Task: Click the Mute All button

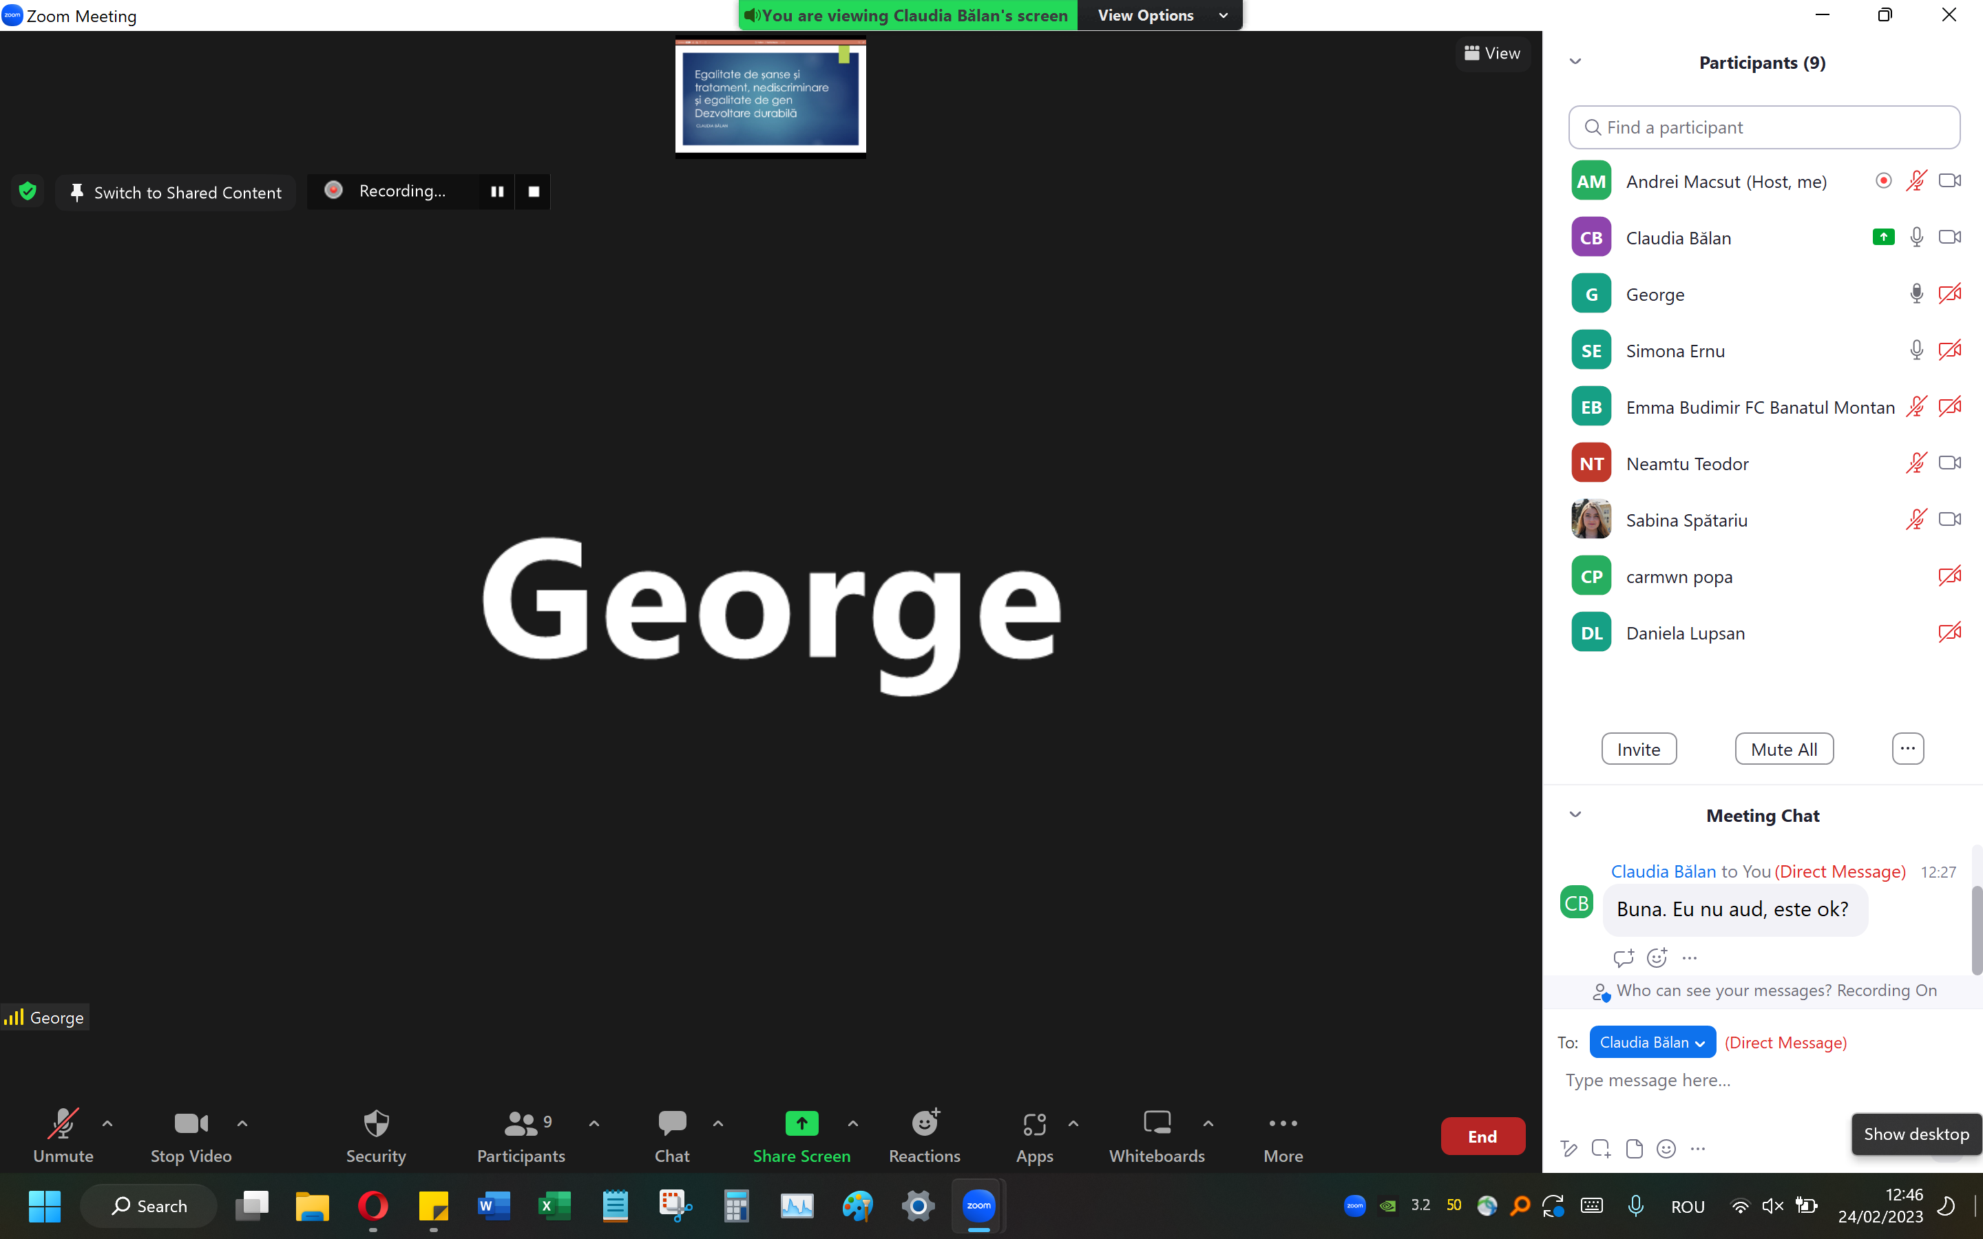Action: [x=1783, y=749]
